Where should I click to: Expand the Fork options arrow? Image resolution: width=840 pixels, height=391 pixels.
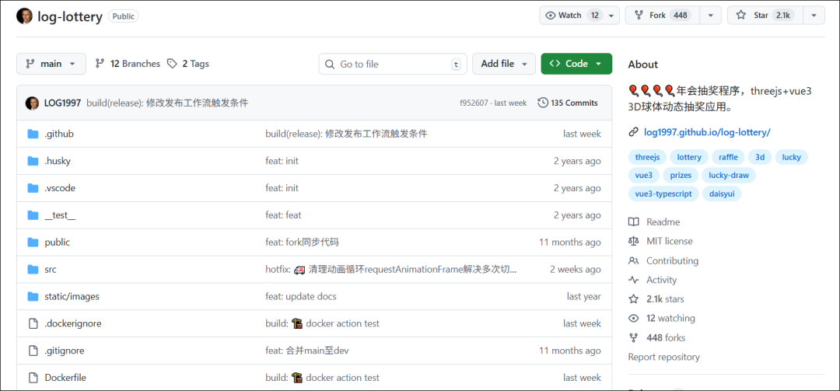pyautogui.click(x=710, y=16)
